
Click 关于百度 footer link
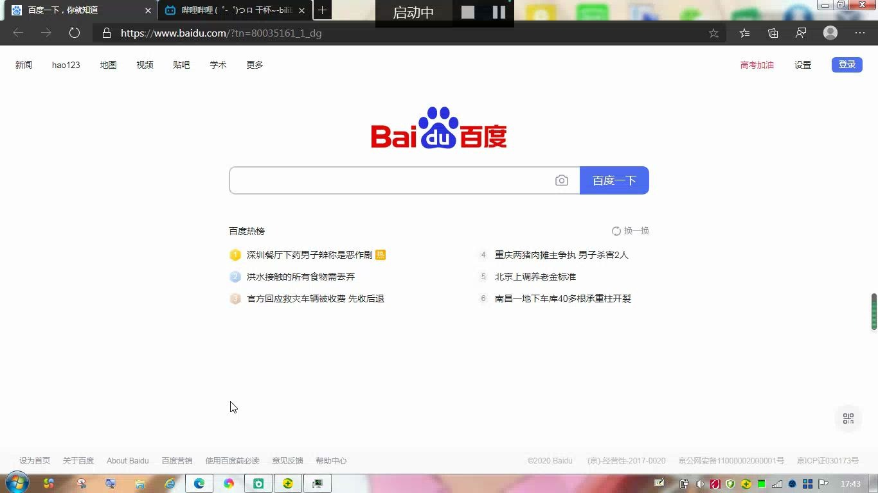coord(78,461)
